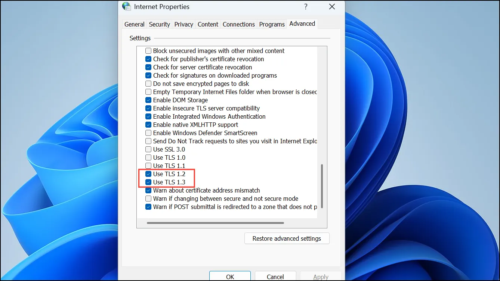Tick Use TLS 1.0 option
The height and width of the screenshot is (281, 500).
pyautogui.click(x=148, y=157)
